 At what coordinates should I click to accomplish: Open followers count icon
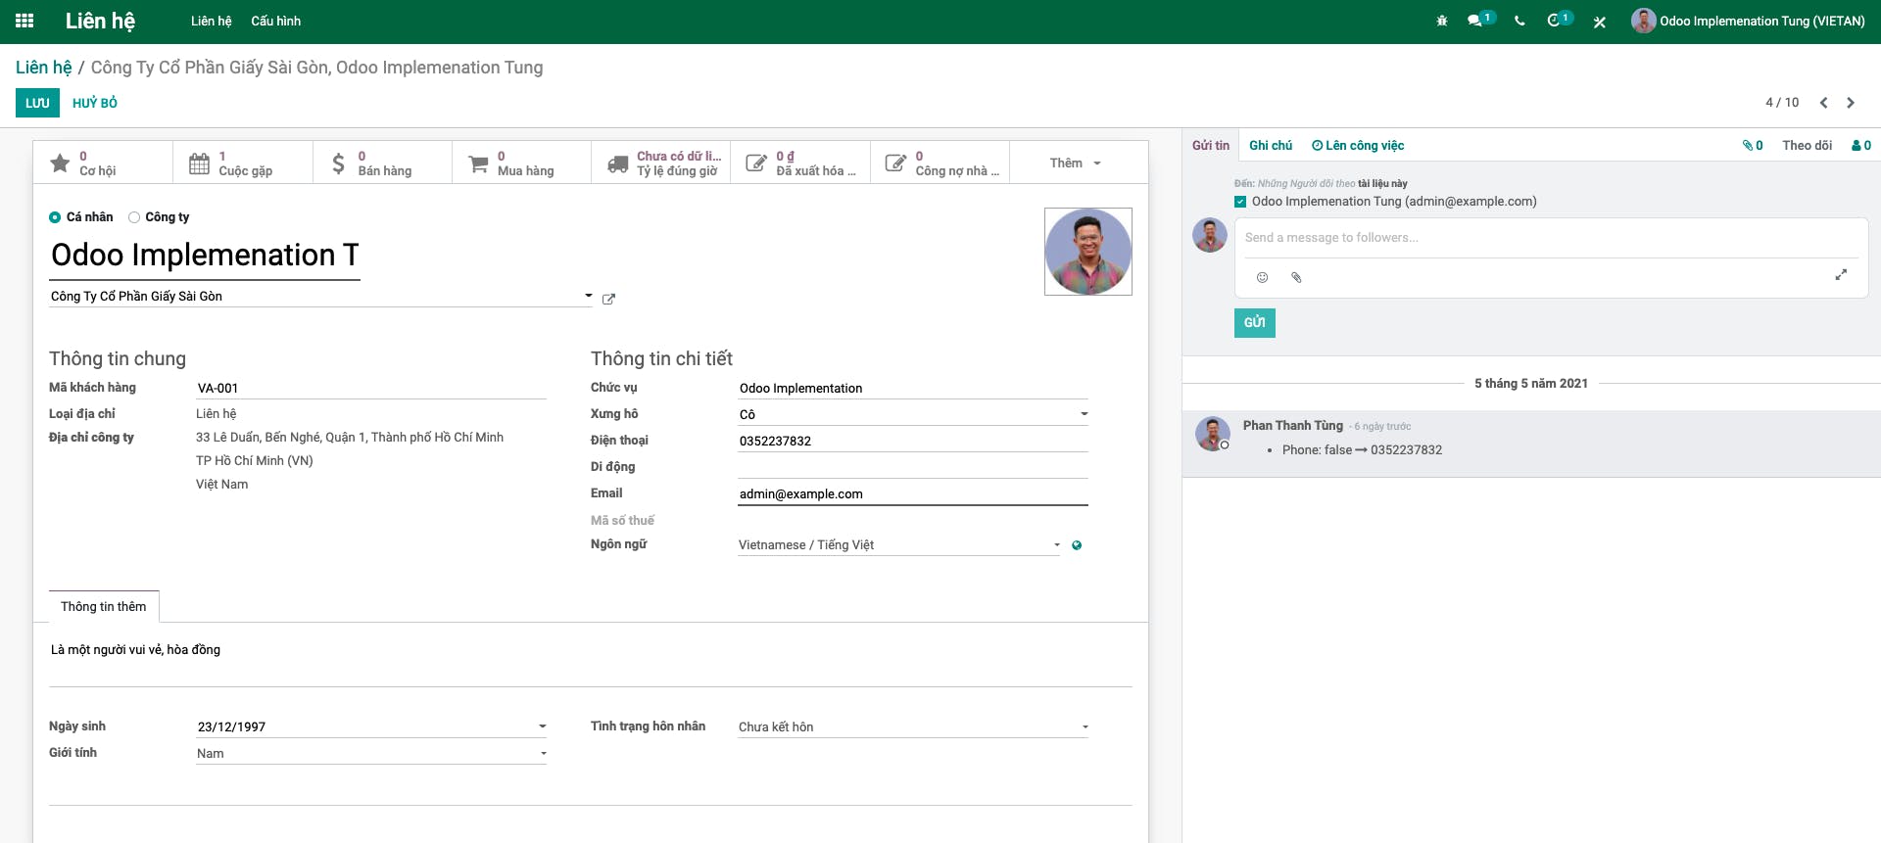point(1861,145)
